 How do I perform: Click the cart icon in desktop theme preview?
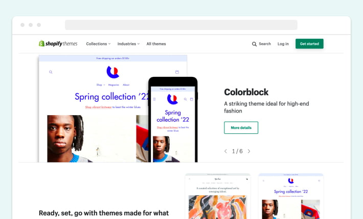point(177,72)
